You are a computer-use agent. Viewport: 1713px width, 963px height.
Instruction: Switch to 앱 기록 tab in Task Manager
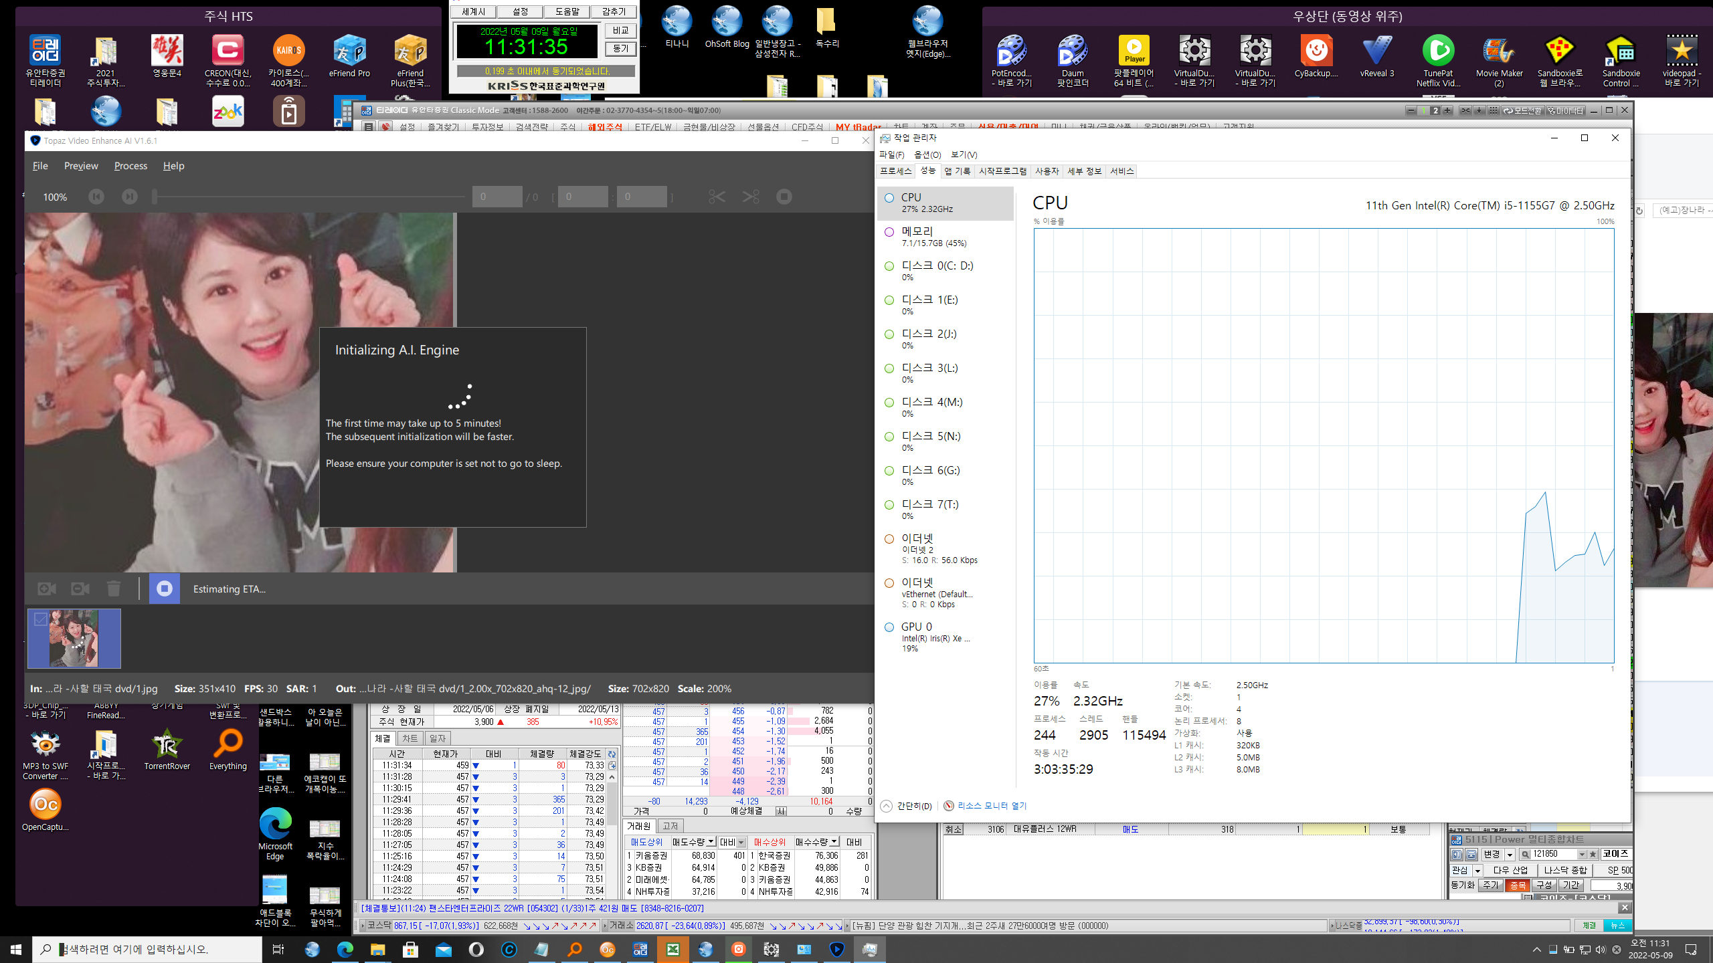[957, 171]
